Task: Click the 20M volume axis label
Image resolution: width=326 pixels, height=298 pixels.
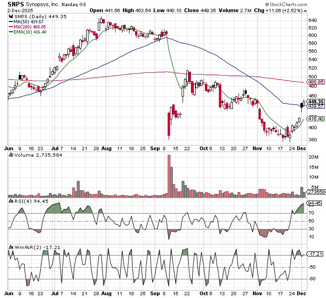Action: [313, 157]
